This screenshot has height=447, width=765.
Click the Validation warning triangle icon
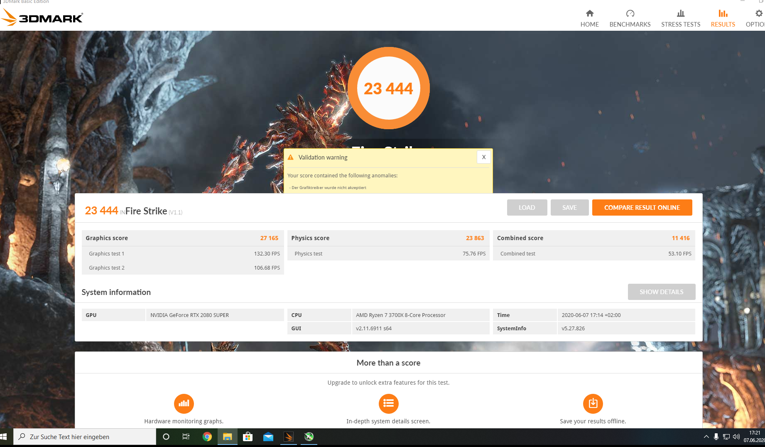coord(291,157)
